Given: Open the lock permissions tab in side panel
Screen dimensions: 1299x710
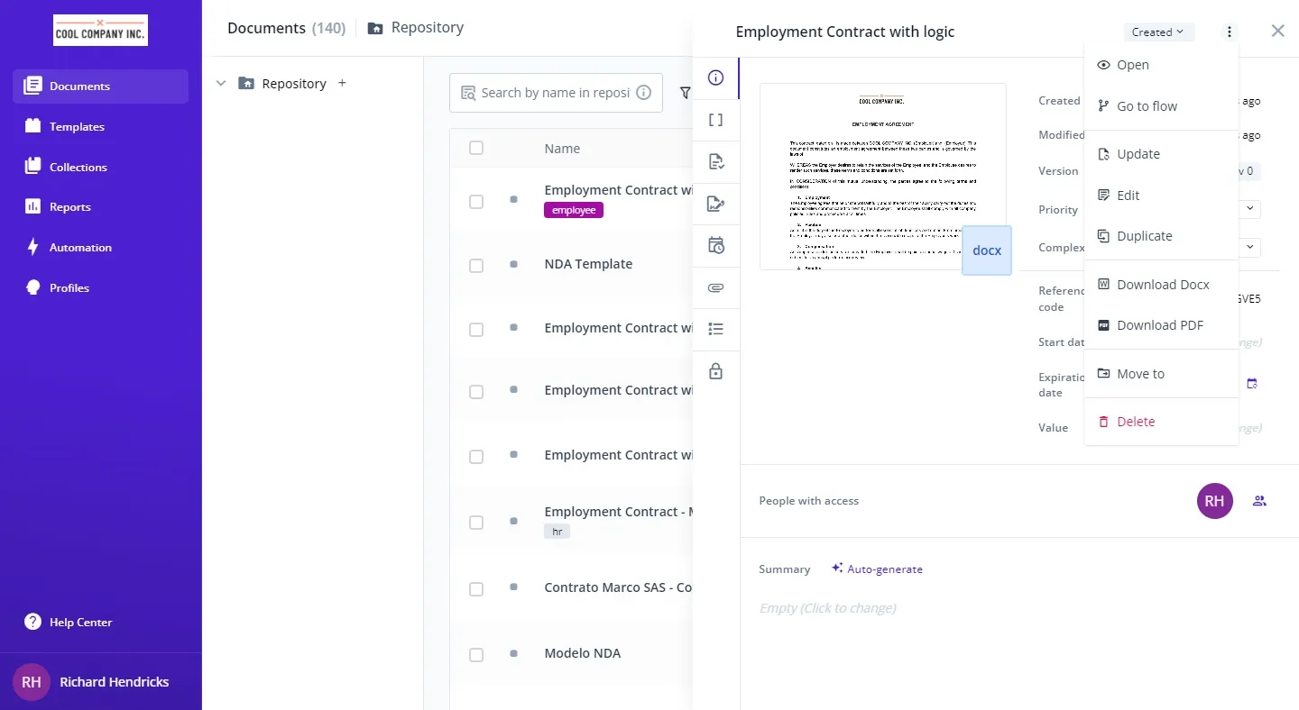Looking at the screenshot, I should pos(715,371).
